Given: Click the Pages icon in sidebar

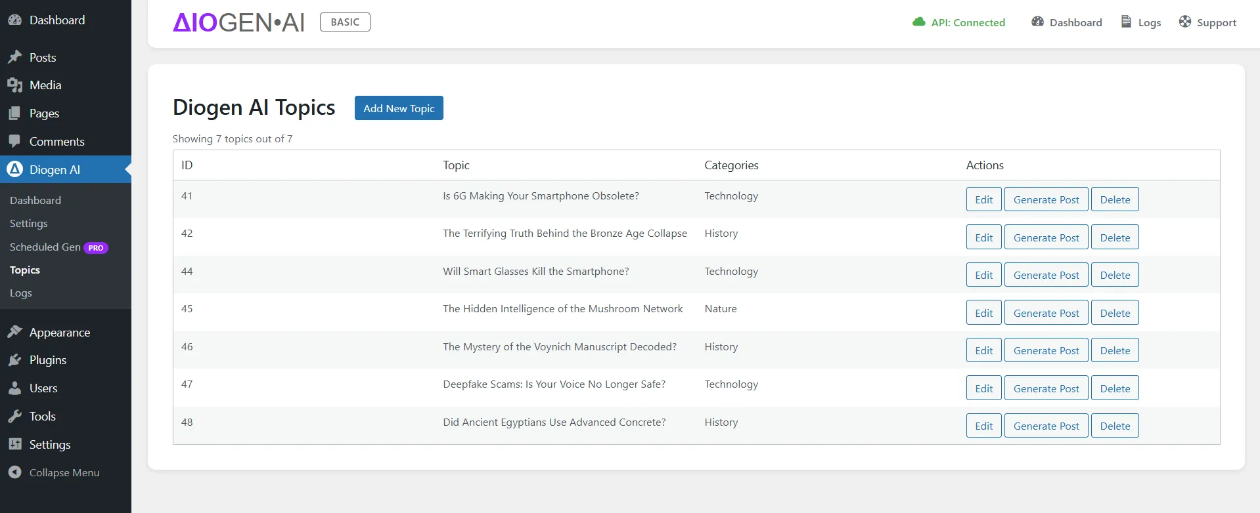Looking at the screenshot, I should 15,113.
